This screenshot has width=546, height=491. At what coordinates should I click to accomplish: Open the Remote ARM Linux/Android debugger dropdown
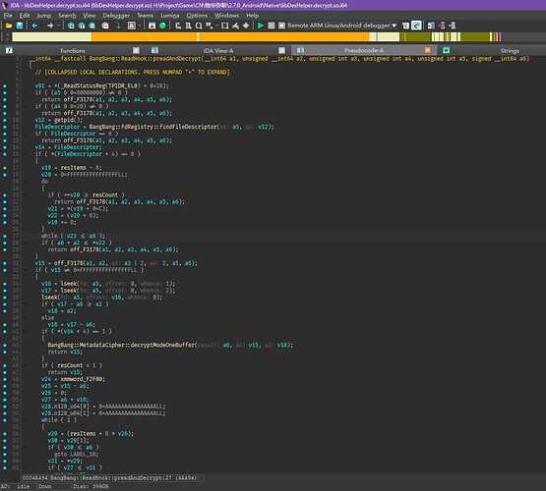(x=342, y=26)
